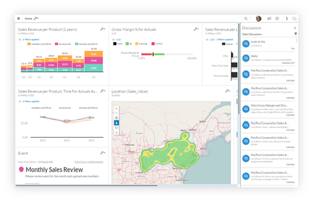Click chat bubble icon beside 'Ohio Gross Margin and Disc...'

(x=246, y=109)
